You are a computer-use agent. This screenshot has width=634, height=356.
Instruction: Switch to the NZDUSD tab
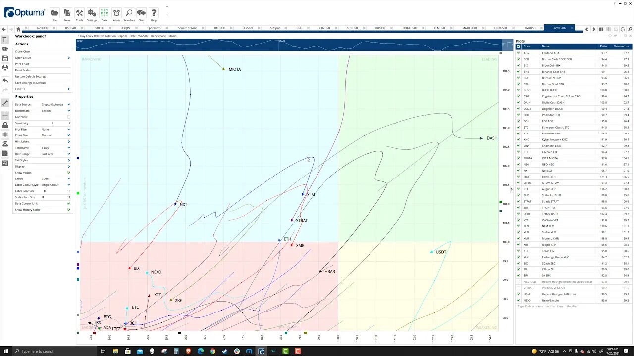coord(43,28)
